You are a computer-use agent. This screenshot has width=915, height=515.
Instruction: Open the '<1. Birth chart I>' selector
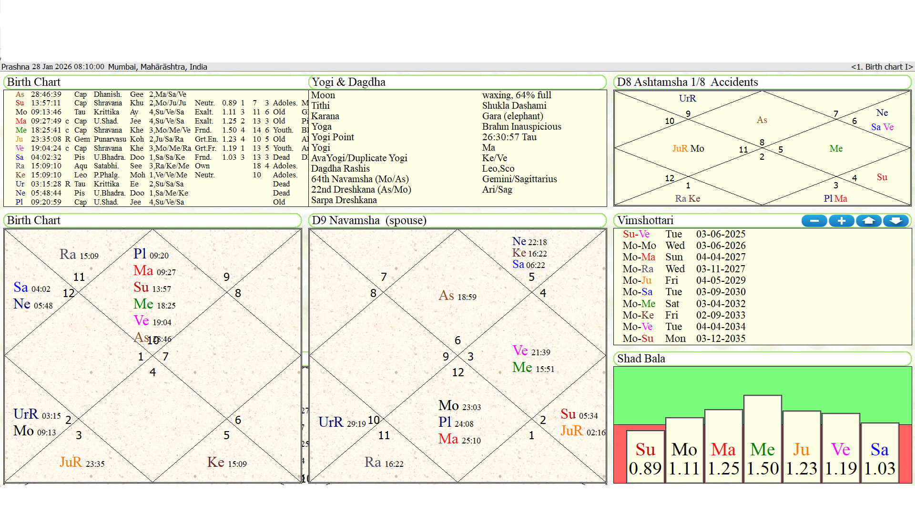(x=881, y=67)
